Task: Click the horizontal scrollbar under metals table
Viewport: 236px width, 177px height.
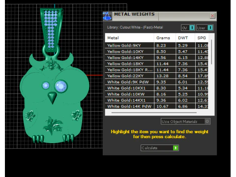Action: pos(154,113)
